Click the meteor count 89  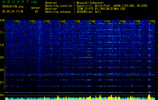pyautogui.click(x=36, y=11)
